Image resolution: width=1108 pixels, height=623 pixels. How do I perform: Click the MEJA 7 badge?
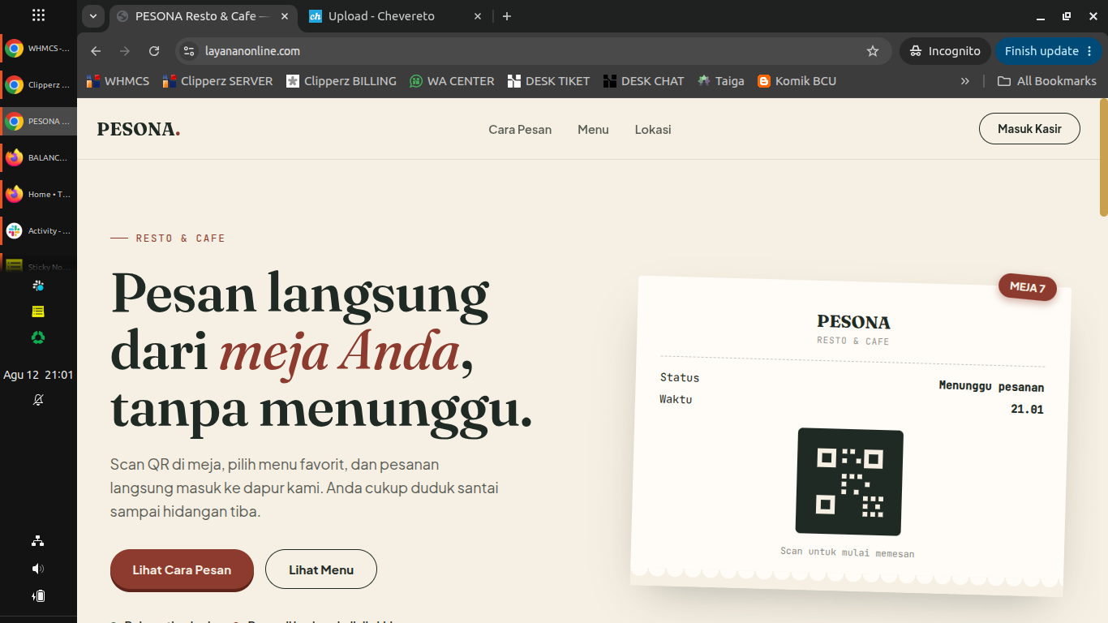[x=1027, y=286]
